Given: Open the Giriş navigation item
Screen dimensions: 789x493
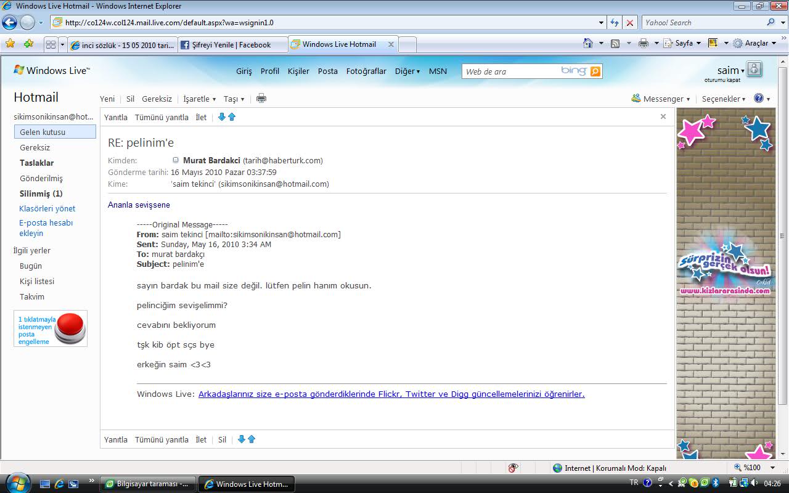Looking at the screenshot, I should (244, 71).
